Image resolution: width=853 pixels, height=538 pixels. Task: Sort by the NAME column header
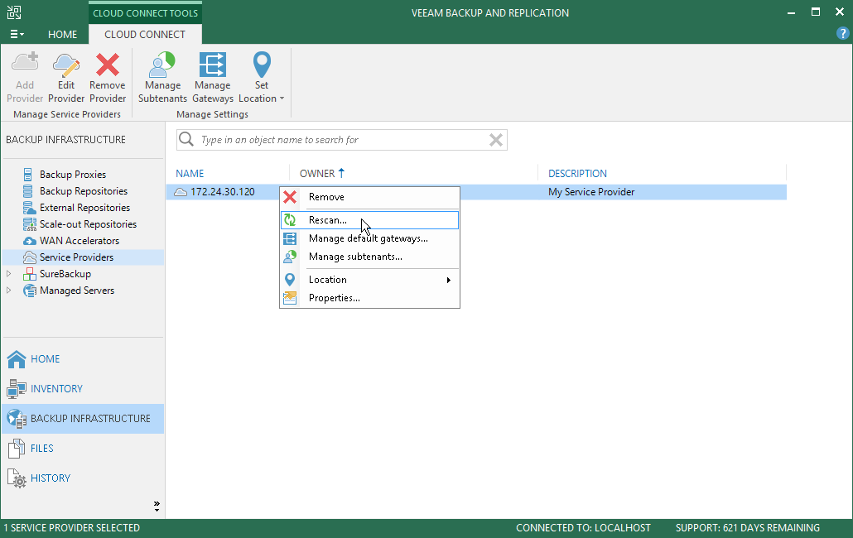pyautogui.click(x=190, y=173)
